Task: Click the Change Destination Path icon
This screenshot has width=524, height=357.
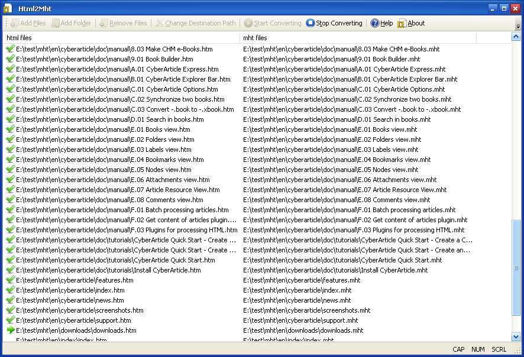Action: point(160,23)
